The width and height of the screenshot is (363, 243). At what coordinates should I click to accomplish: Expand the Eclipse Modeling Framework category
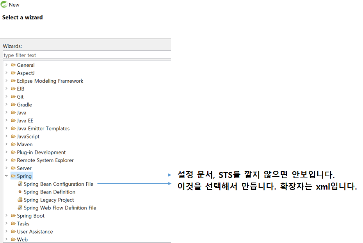pos(7,81)
